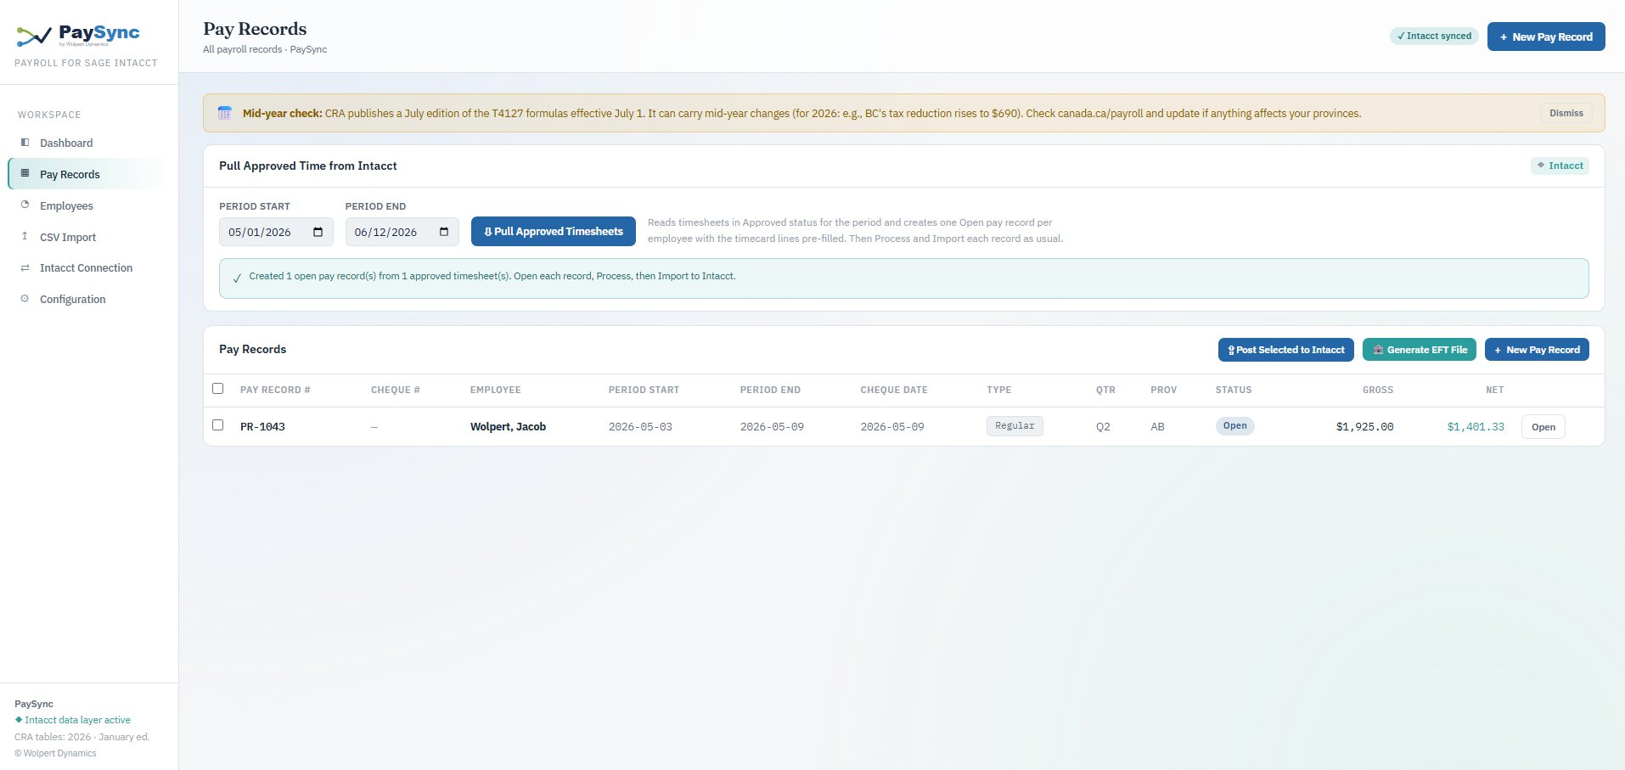Click the Dashboard sidebar icon

25,143
